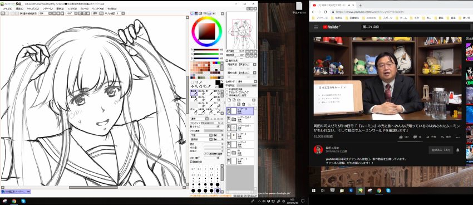The width and height of the screenshot is (473, 205).
Task: Create a new normal layer in SAI
Action: (230, 100)
